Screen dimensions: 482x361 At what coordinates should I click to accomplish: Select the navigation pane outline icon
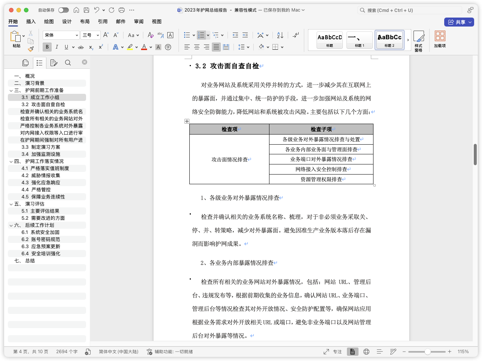(40, 63)
